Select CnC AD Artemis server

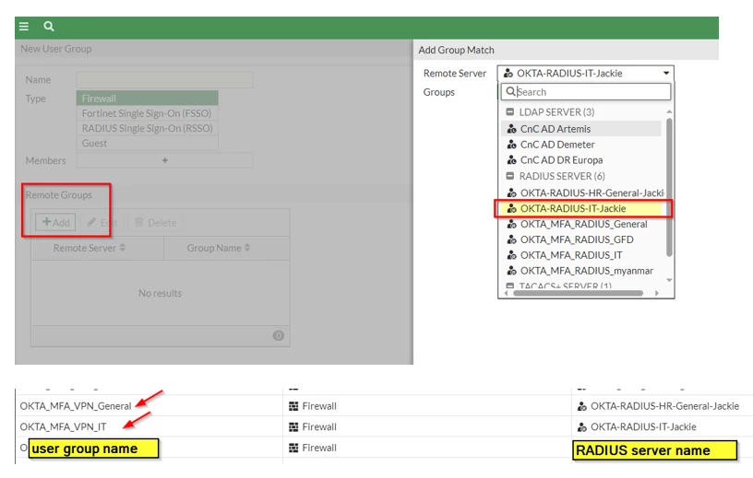tap(581, 129)
